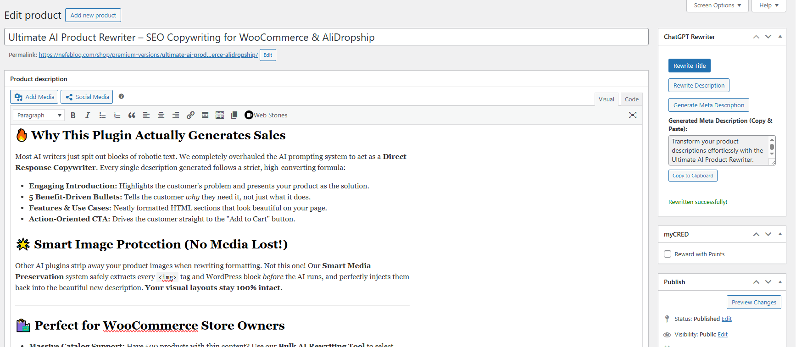
Task: Open the Paragraph format dropdown
Action: tap(39, 116)
